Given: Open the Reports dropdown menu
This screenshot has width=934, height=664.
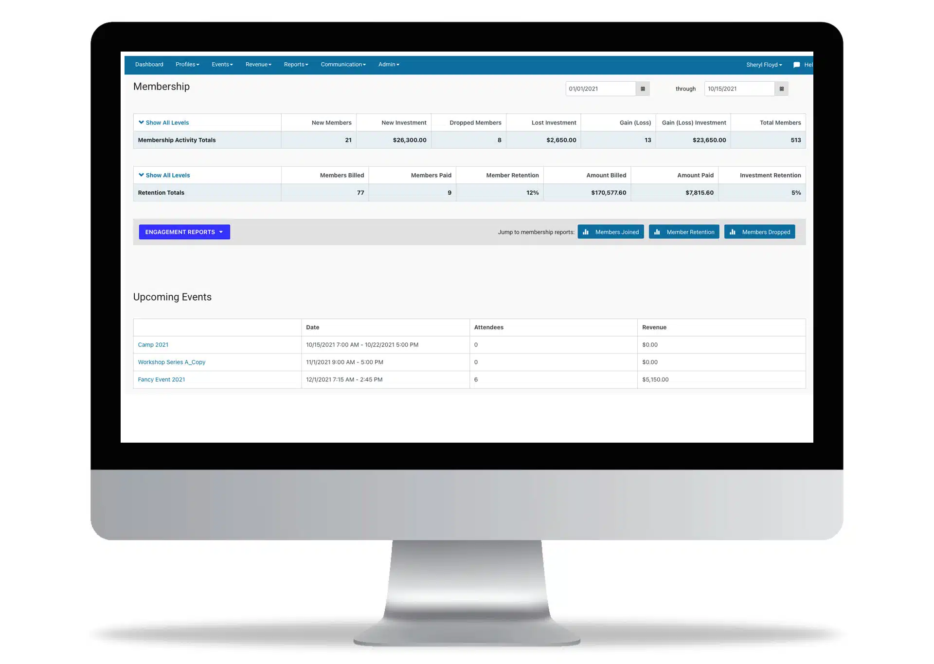Looking at the screenshot, I should [x=295, y=64].
